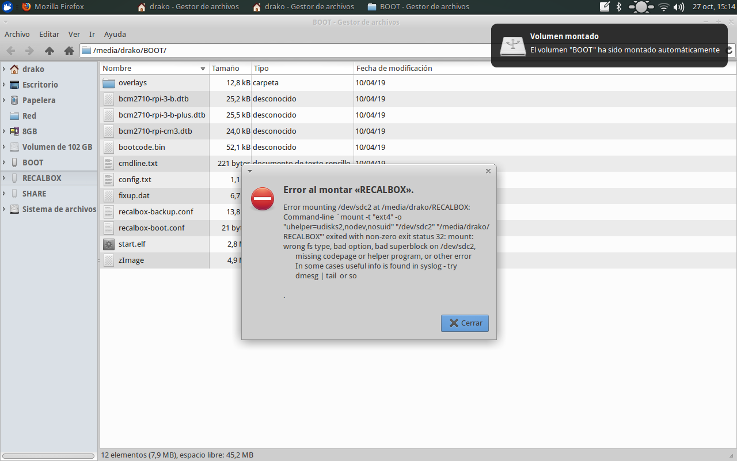Open the Xfce applications menu icon
737x461 pixels.
tap(8, 7)
